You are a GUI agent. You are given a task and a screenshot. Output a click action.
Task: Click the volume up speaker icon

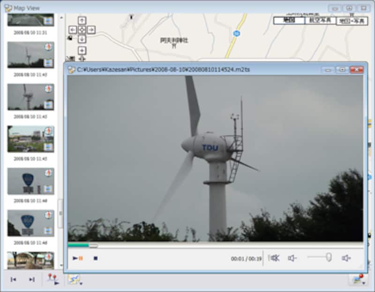346,258
